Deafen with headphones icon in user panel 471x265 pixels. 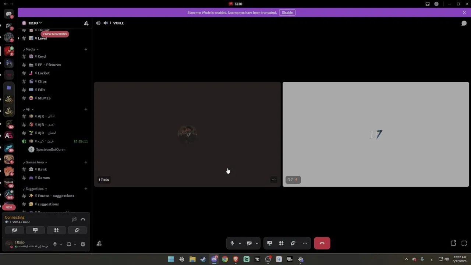[69, 244]
